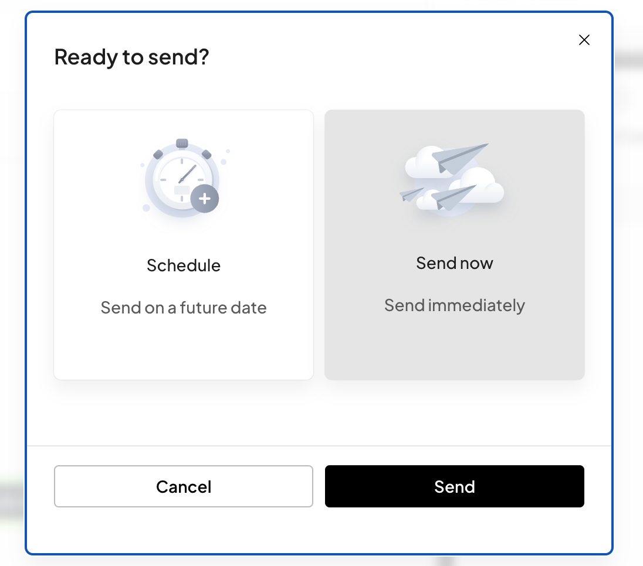Click the stopwatch top crown button
This screenshot has width=643, height=566.
click(182, 143)
